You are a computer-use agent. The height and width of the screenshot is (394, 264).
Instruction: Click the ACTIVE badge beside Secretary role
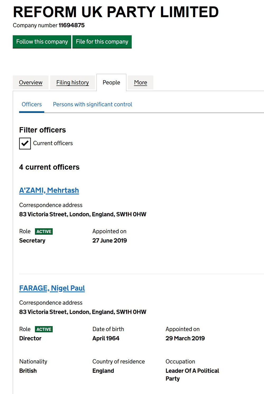[x=44, y=232]
